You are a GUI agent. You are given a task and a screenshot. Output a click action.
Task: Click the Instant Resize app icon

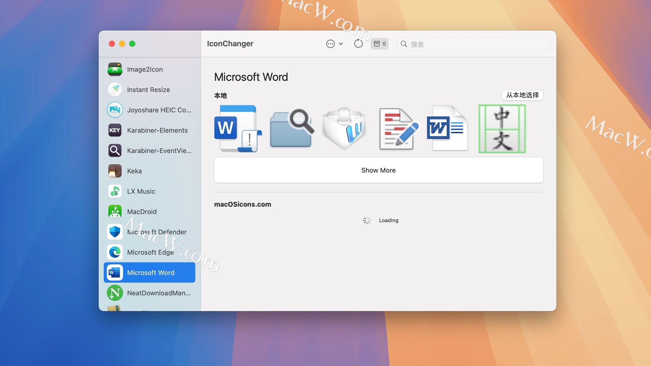115,89
